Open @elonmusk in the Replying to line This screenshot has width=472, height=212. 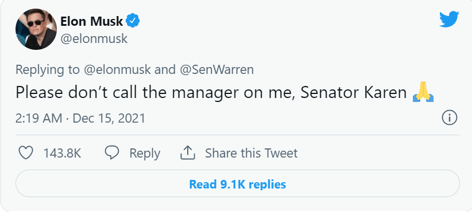pyautogui.click(x=117, y=70)
